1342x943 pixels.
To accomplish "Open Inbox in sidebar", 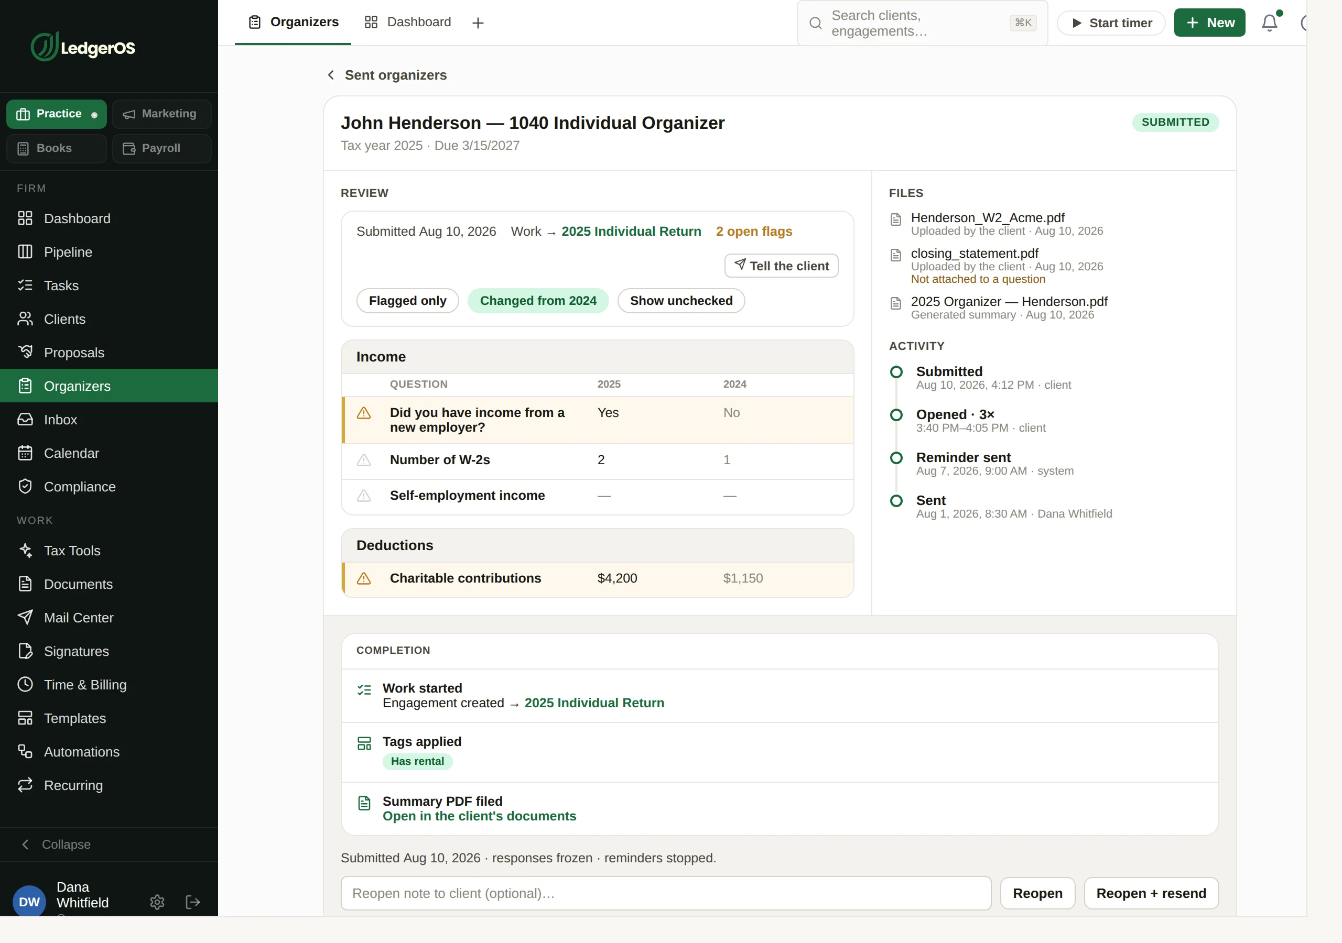I will 109,420.
